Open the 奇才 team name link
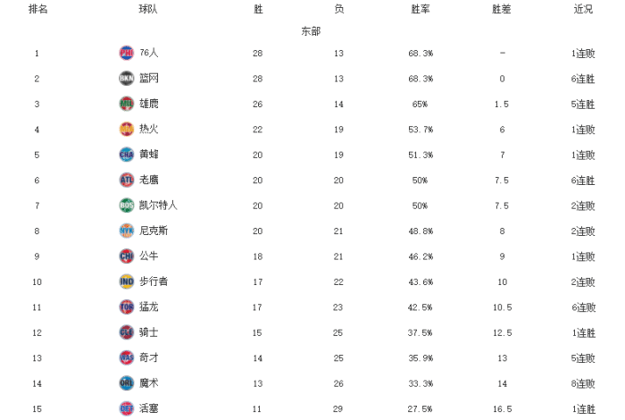The width and height of the screenshot is (625, 420). (148, 357)
